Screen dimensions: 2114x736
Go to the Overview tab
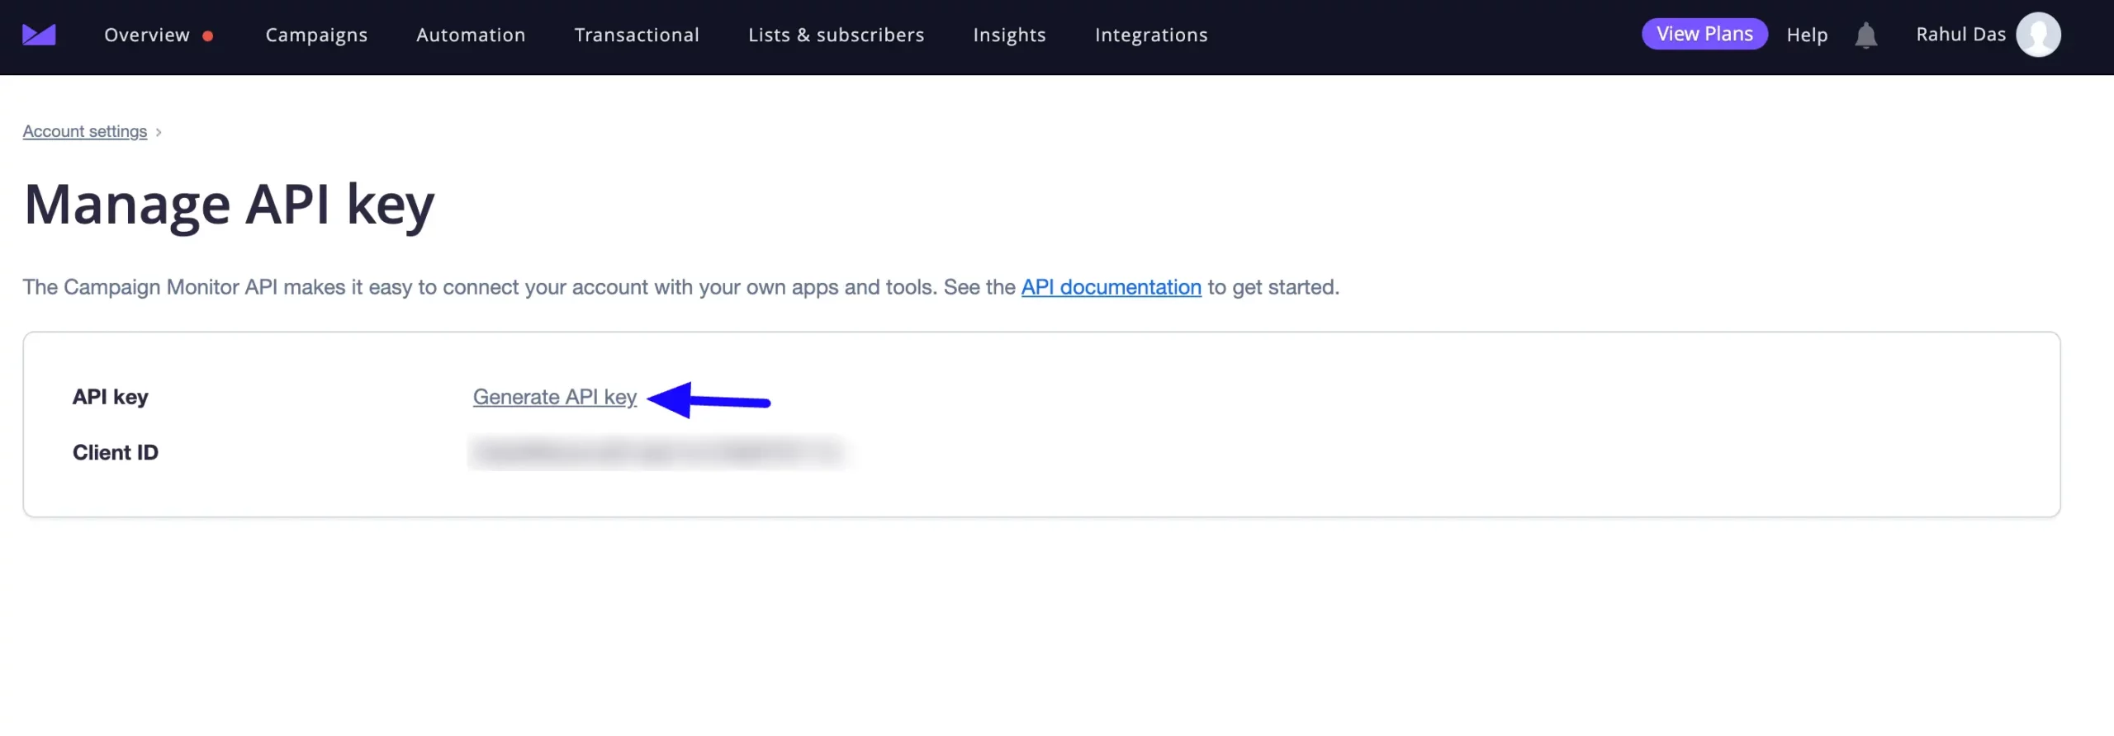[x=147, y=35]
